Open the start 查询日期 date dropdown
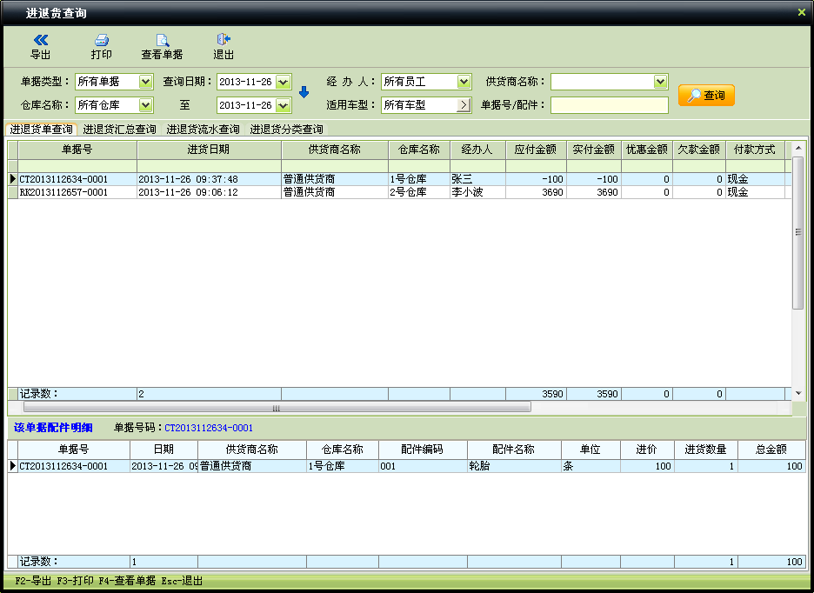Image resolution: width=814 pixels, height=593 pixels. 283,82
